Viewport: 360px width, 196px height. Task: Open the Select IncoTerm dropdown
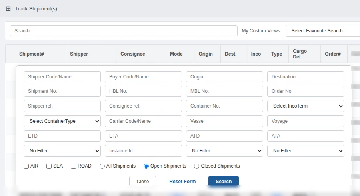(x=306, y=106)
